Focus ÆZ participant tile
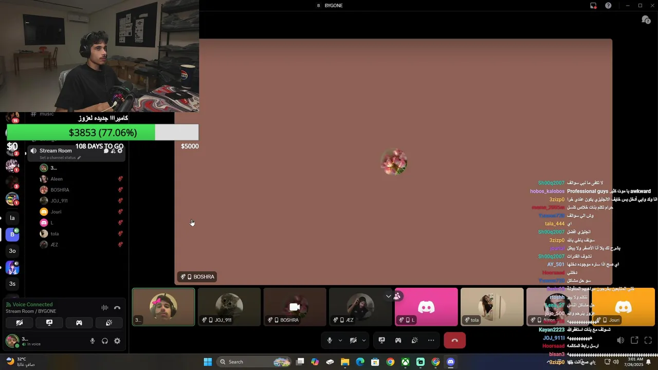The width and height of the screenshot is (658, 370). pyautogui.click(x=360, y=307)
